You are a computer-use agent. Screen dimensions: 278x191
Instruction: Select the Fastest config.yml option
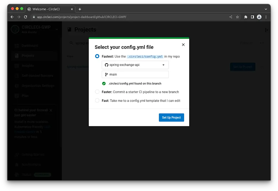(x=97, y=56)
